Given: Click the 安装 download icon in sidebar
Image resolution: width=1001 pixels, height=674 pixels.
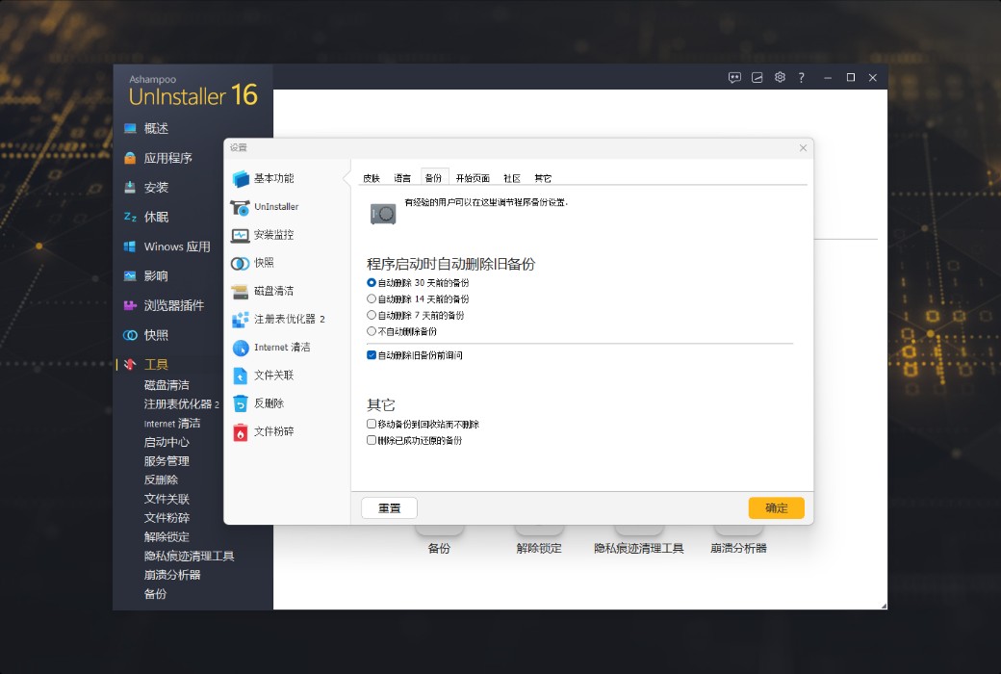Looking at the screenshot, I should tap(130, 187).
